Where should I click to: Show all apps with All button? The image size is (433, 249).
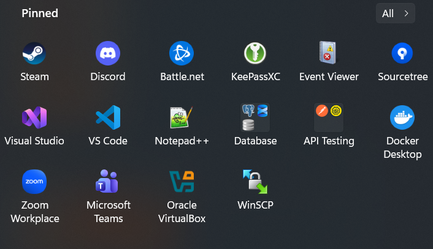396,13
